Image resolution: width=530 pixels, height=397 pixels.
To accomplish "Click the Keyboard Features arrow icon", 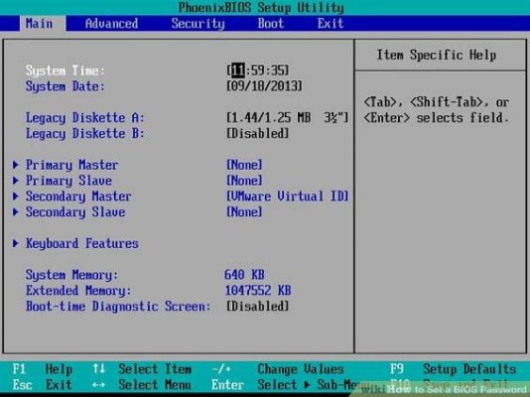I will point(16,243).
